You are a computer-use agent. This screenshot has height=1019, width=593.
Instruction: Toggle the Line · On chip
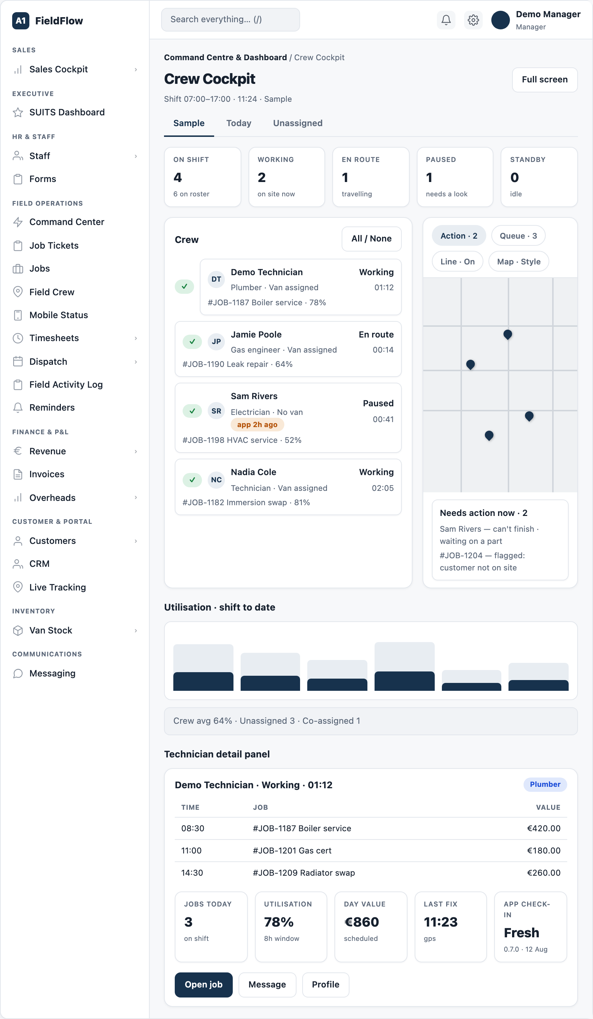(x=458, y=262)
